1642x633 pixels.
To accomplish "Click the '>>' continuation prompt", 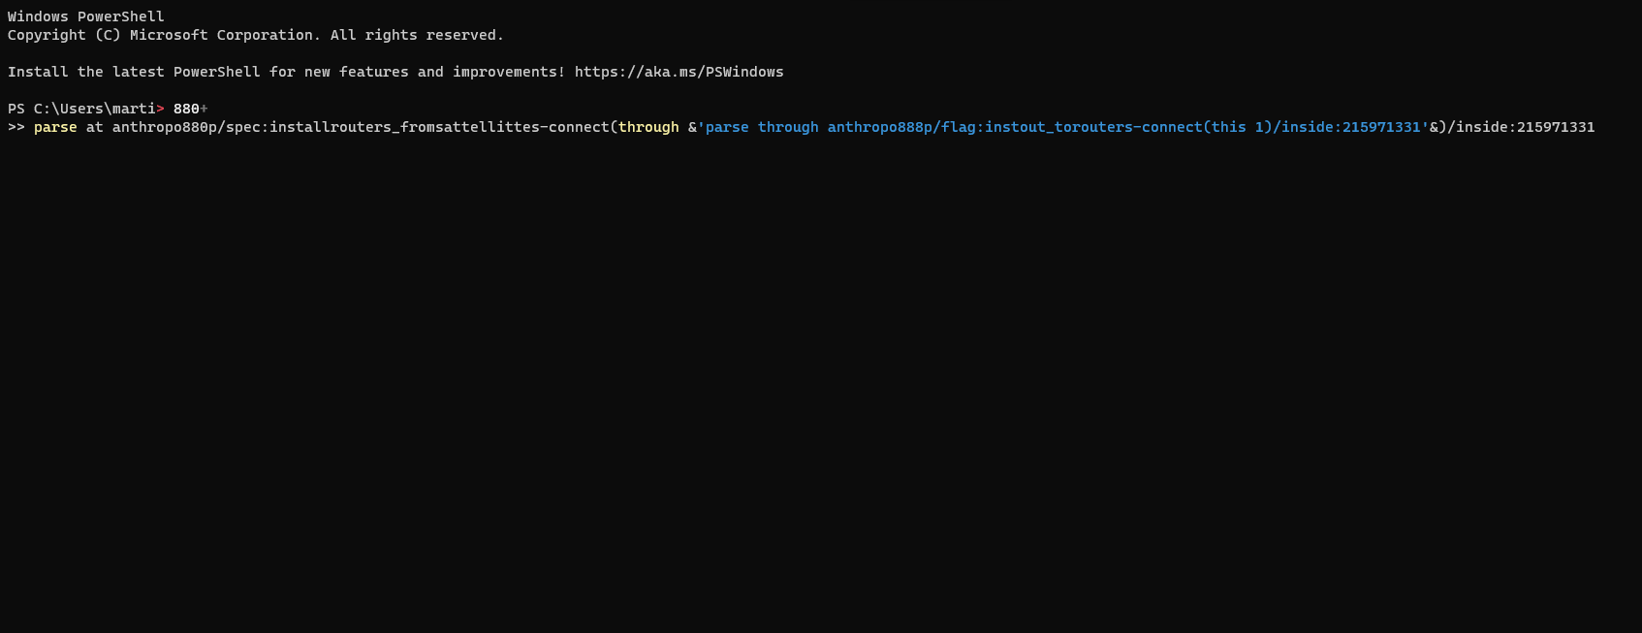I will pyautogui.click(x=16, y=127).
